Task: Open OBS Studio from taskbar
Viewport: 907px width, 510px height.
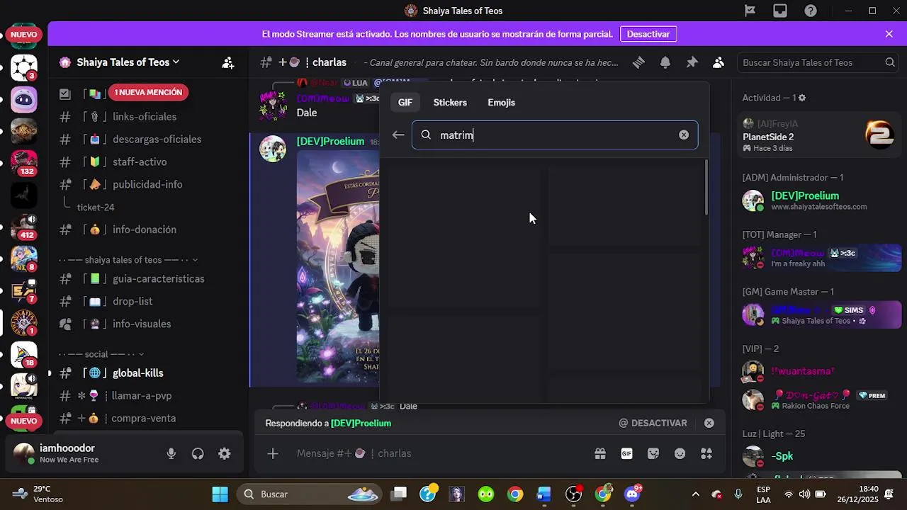Action: pyautogui.click(x=573, y=494)
